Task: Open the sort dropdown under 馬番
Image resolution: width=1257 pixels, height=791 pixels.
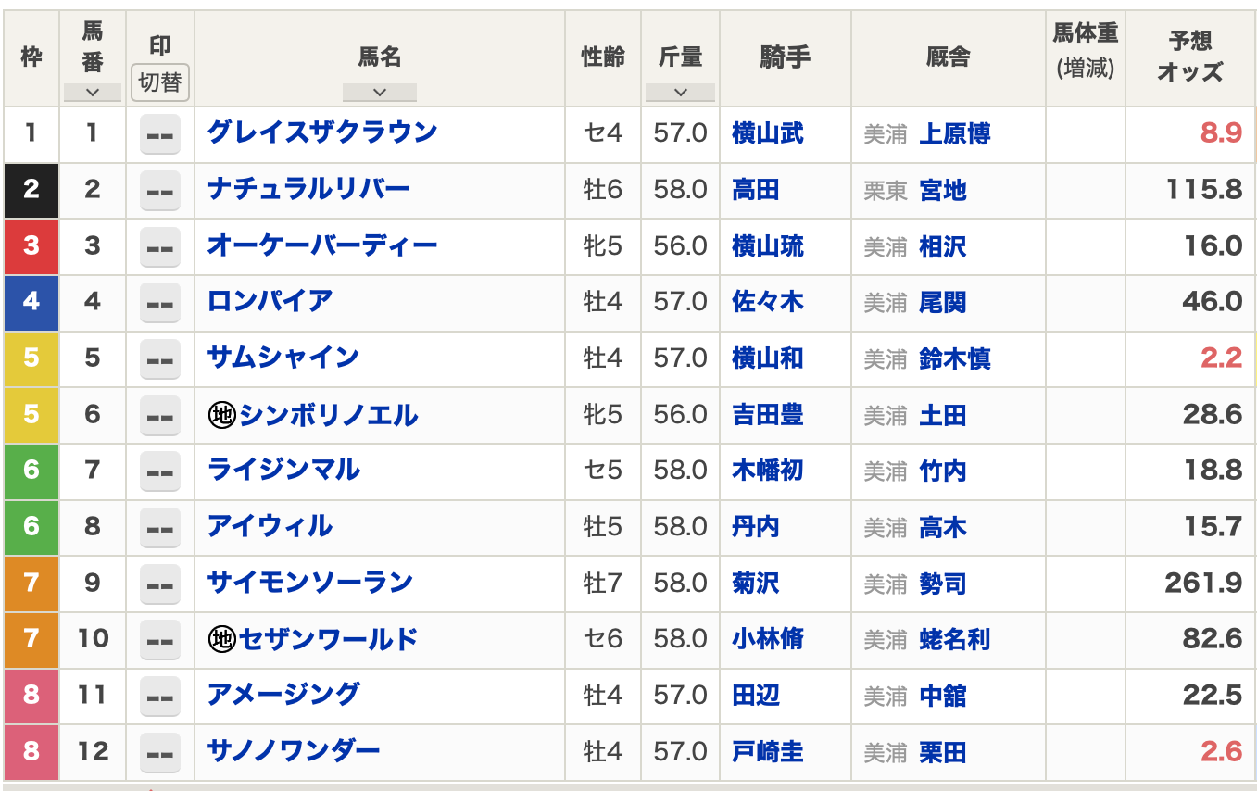Action: [x=93, y=92]
